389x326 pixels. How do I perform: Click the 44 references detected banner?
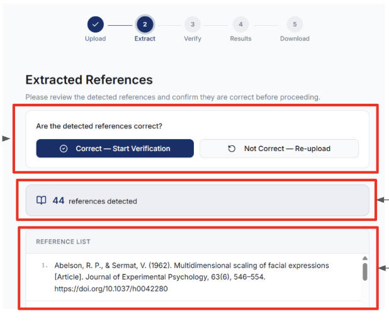(198, 200)
